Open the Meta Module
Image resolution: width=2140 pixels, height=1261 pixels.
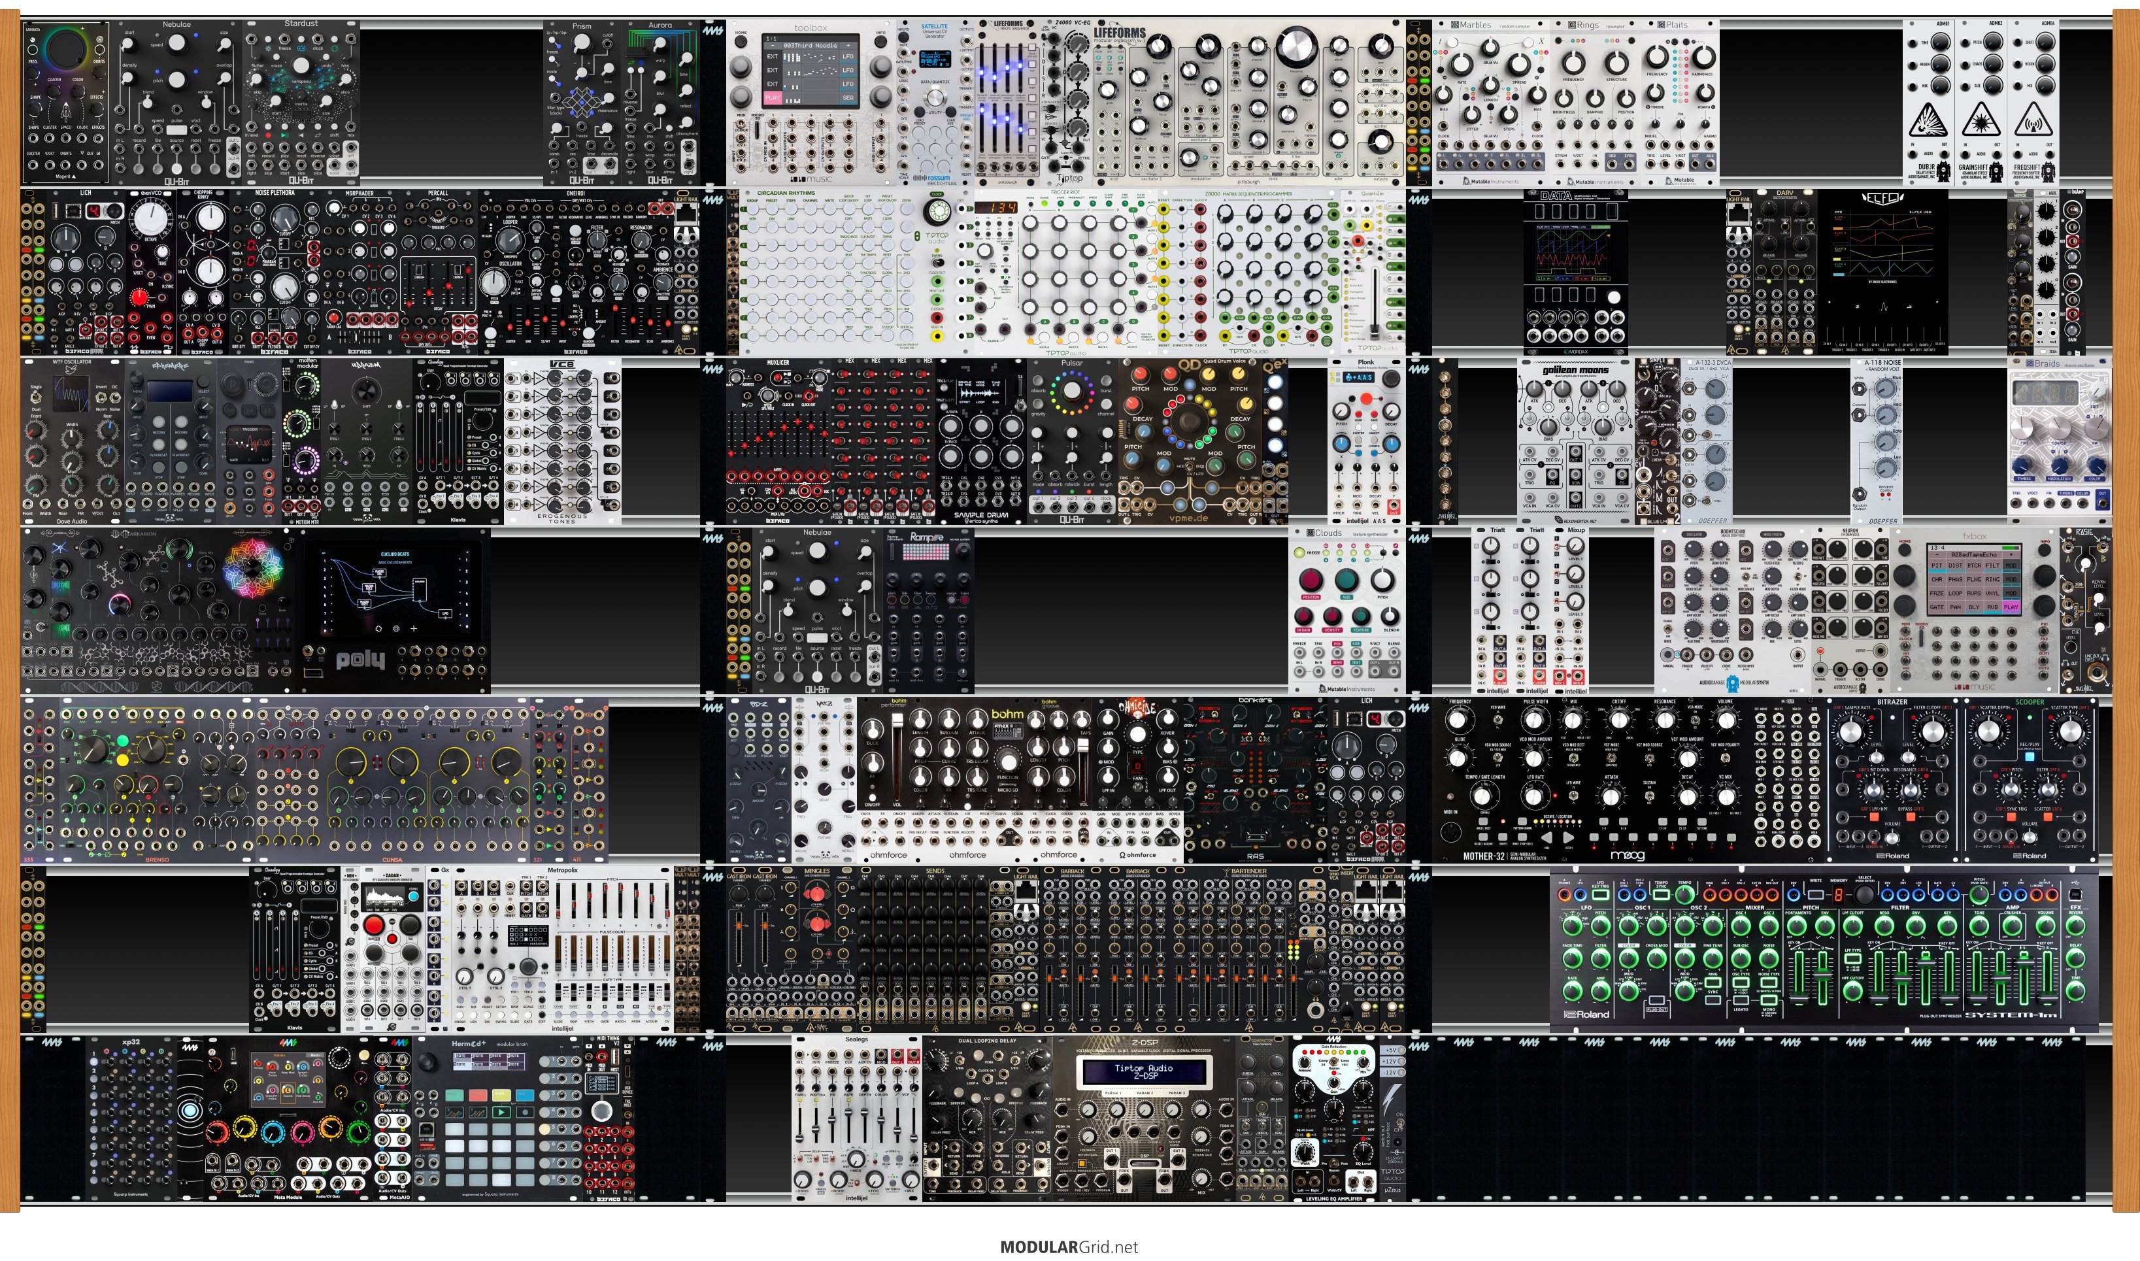click(x=288, y=1118)
